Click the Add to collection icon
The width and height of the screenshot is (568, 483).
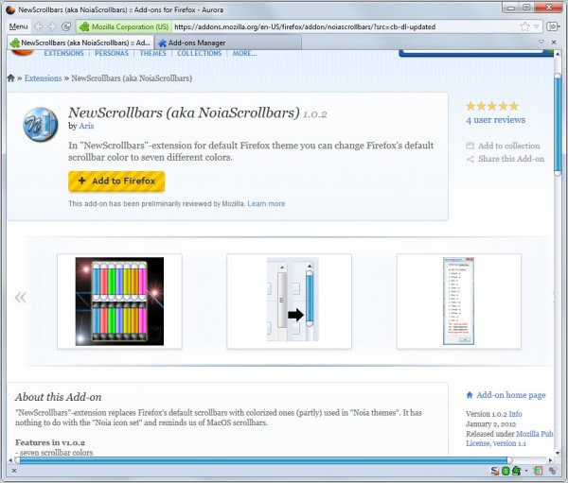click(x=470, y=146)
